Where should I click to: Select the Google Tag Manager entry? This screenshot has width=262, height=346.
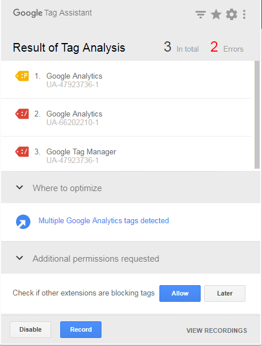tap(126, 154)
